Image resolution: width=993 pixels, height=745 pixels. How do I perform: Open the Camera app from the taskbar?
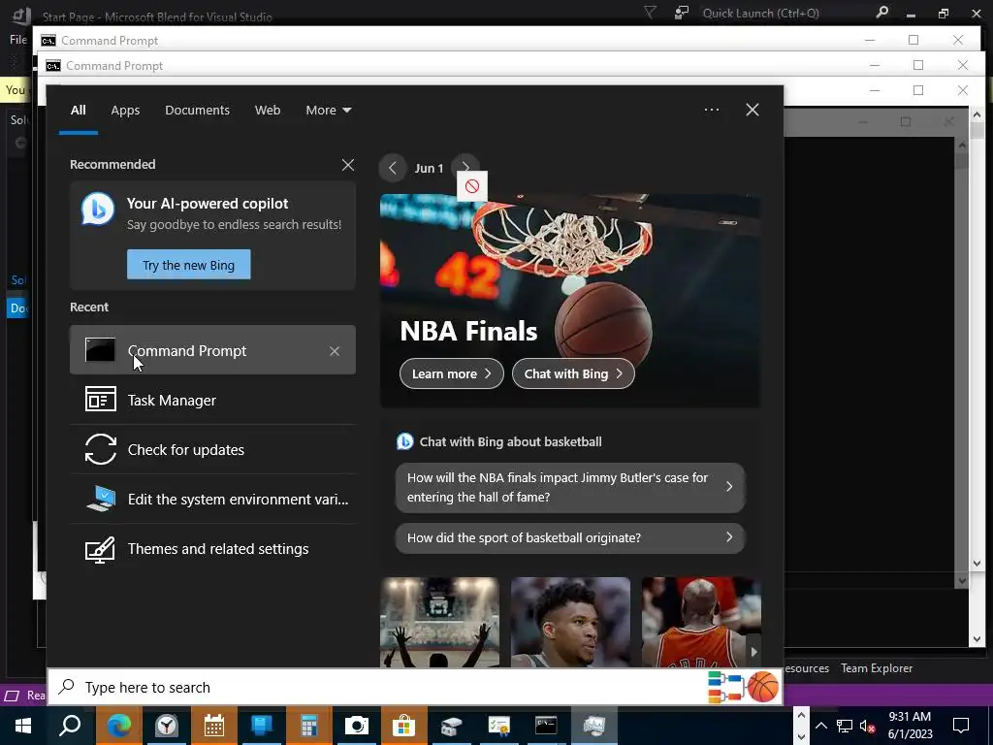click(356, 726)
